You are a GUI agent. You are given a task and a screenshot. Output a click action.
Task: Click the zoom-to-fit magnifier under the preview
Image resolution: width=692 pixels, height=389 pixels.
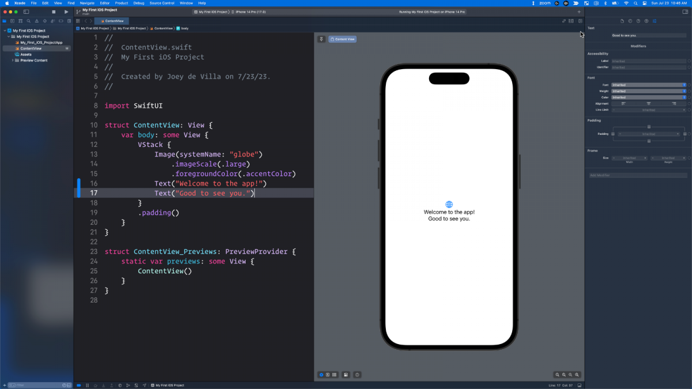click(571, 375)
